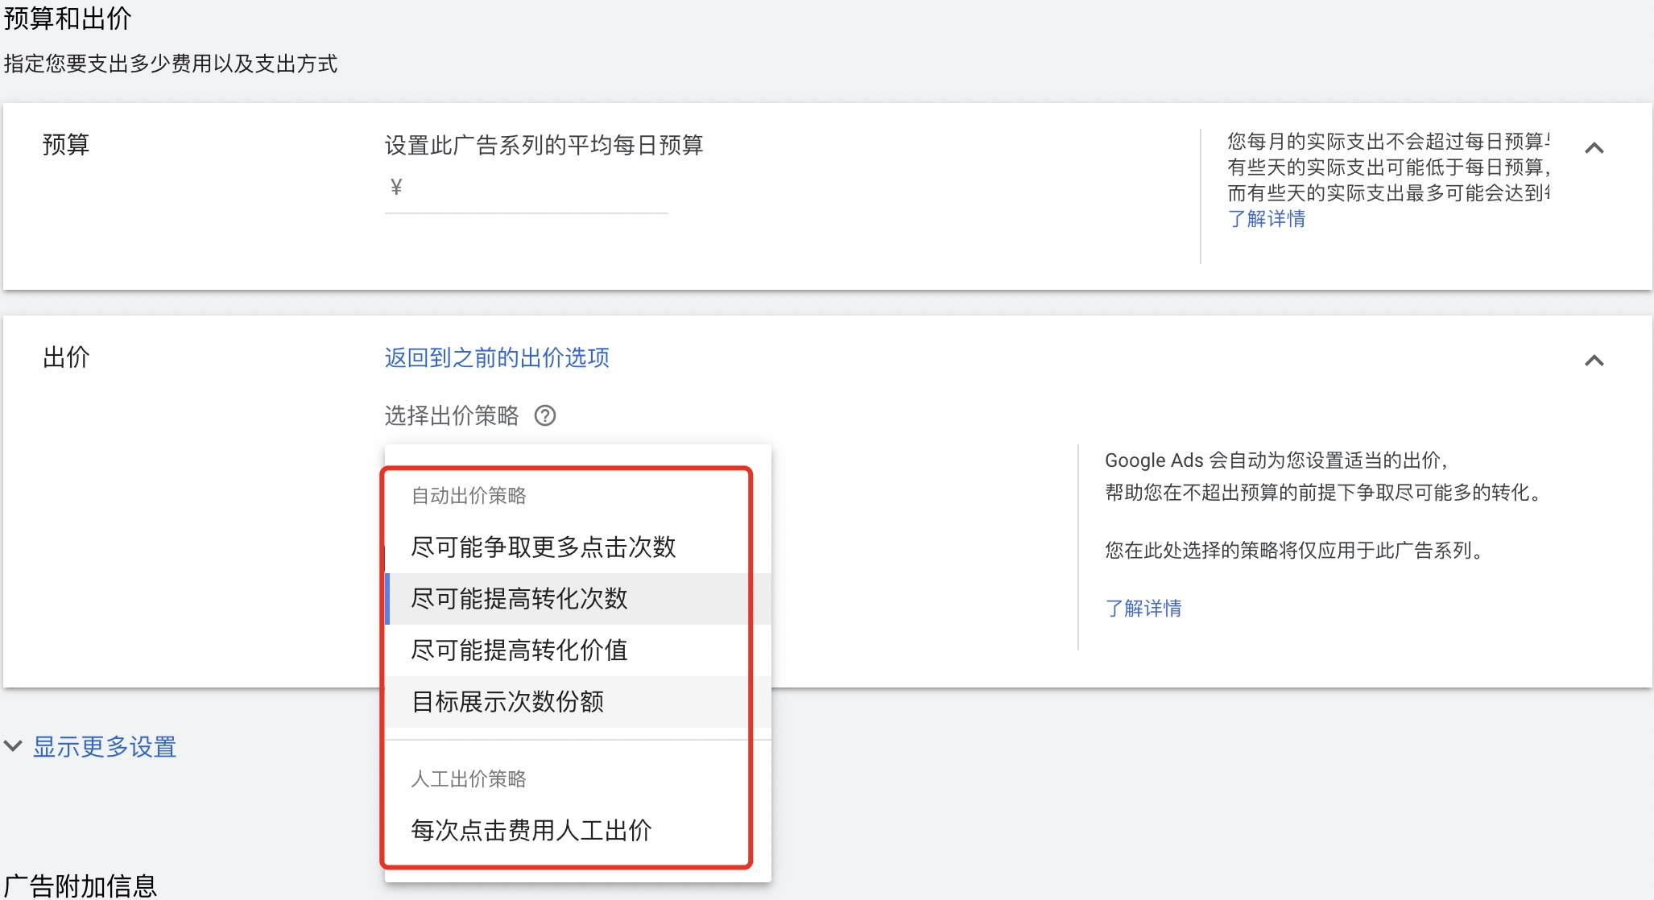Click the 人工出价策略 group header
1654x900 pixels.
468,779
